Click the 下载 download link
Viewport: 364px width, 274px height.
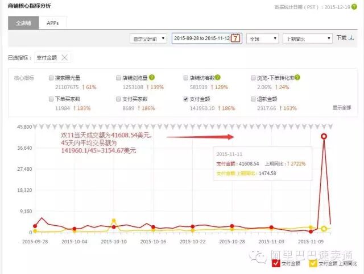tap(341, 37)
